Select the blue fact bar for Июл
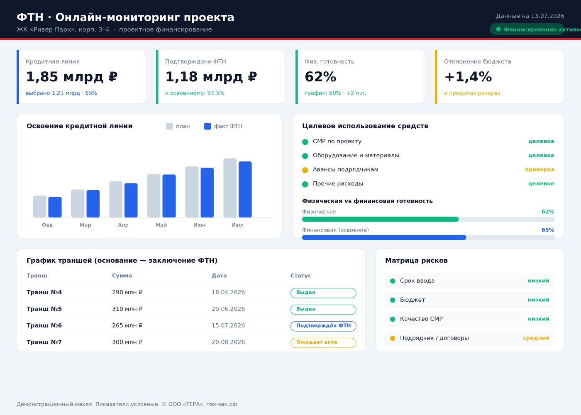This screenshot has width=581, height=415. click(x=245, y=190)
